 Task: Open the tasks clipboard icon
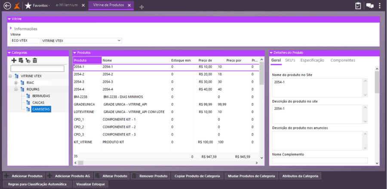pyautogui.click(x=358, y=6)
